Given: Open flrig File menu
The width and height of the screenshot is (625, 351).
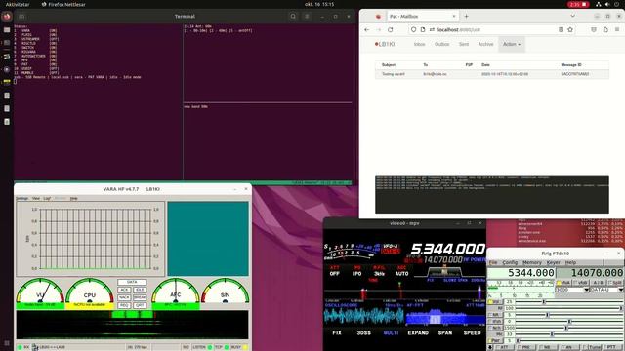Looking at the screenshot, I should (x=493, y=262).
